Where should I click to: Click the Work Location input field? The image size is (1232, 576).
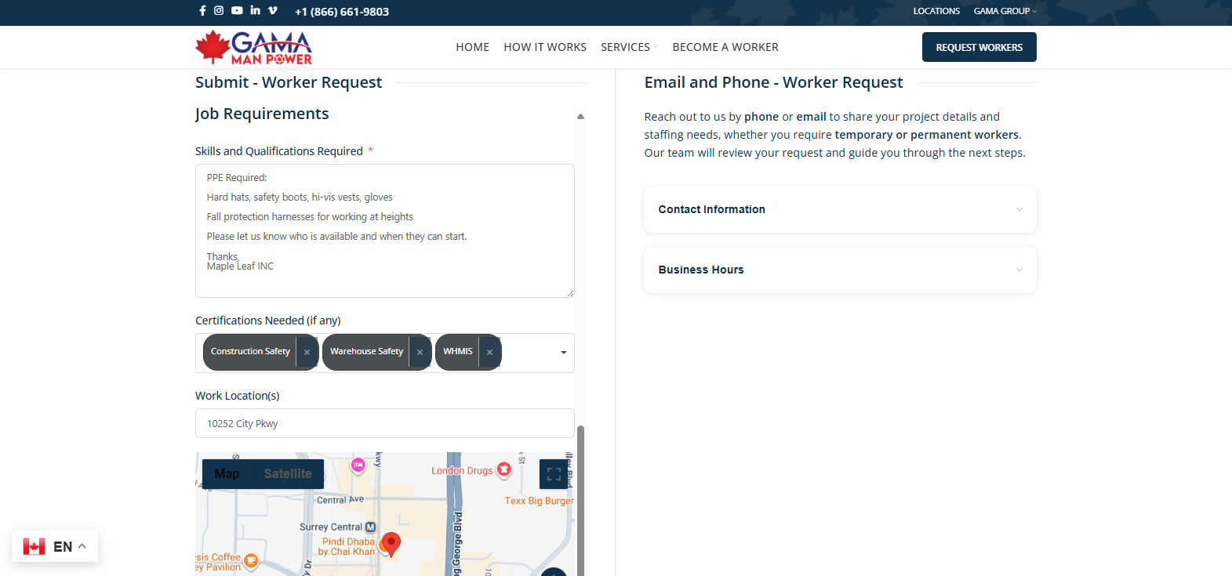(384, 423)
